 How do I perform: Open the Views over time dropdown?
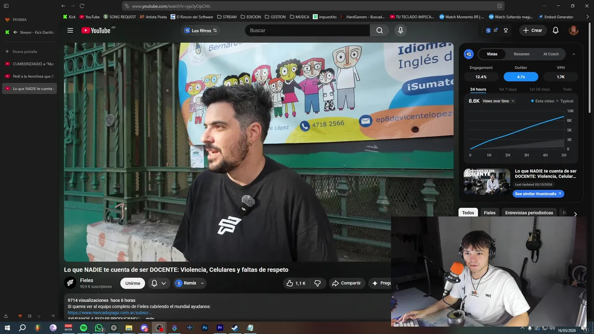click(x=498, y=101)
